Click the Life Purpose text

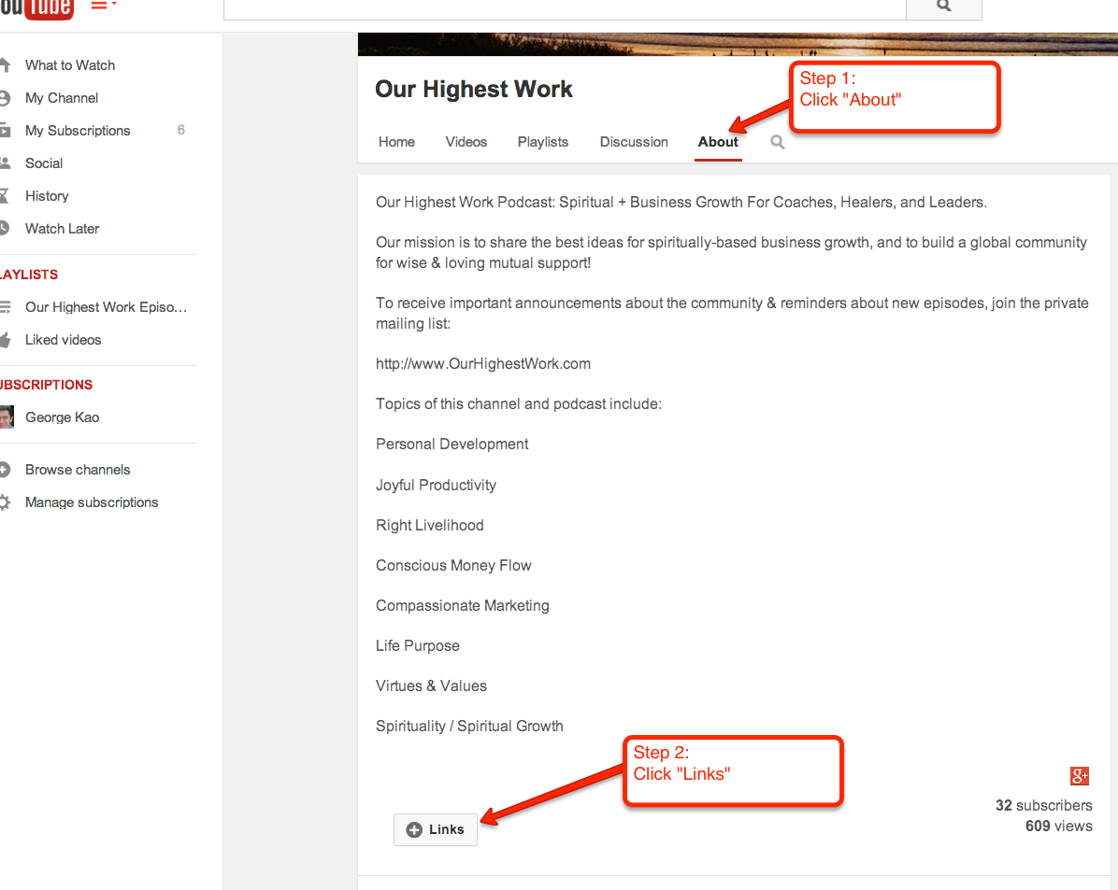418,645
